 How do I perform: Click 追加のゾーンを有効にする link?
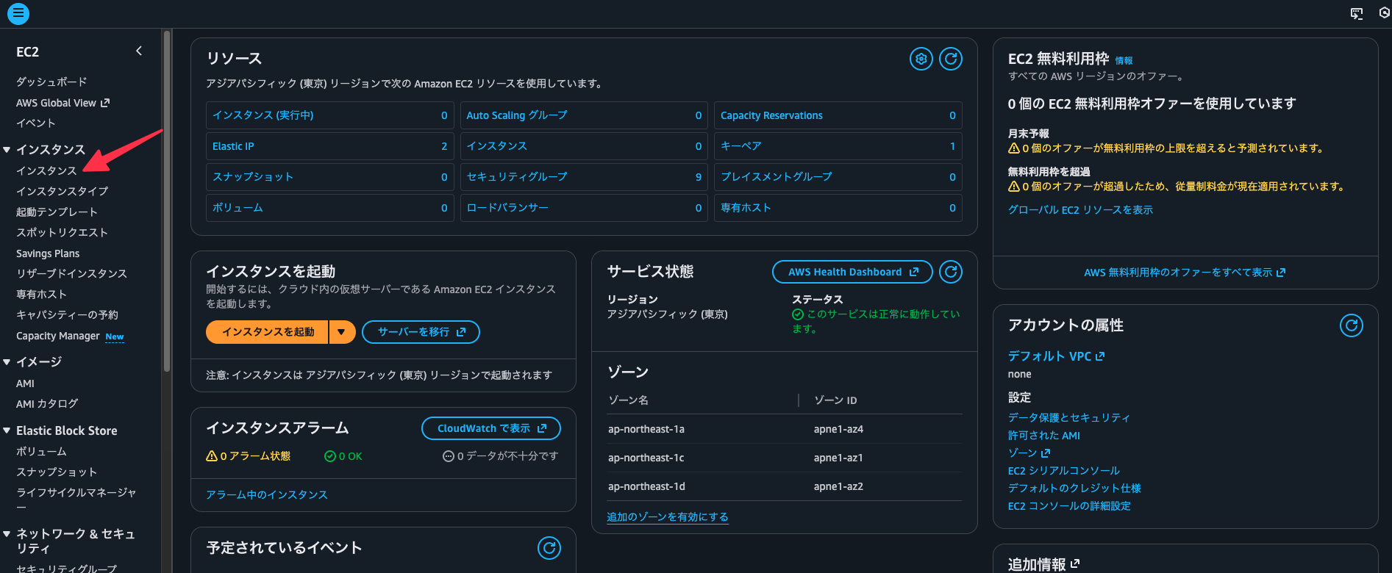click(667, 517)
